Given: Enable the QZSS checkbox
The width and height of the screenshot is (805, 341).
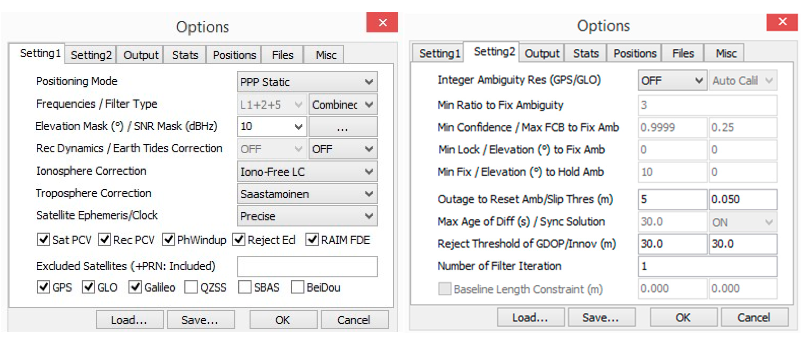Looking at the screenshot, I should coord(191,287).
